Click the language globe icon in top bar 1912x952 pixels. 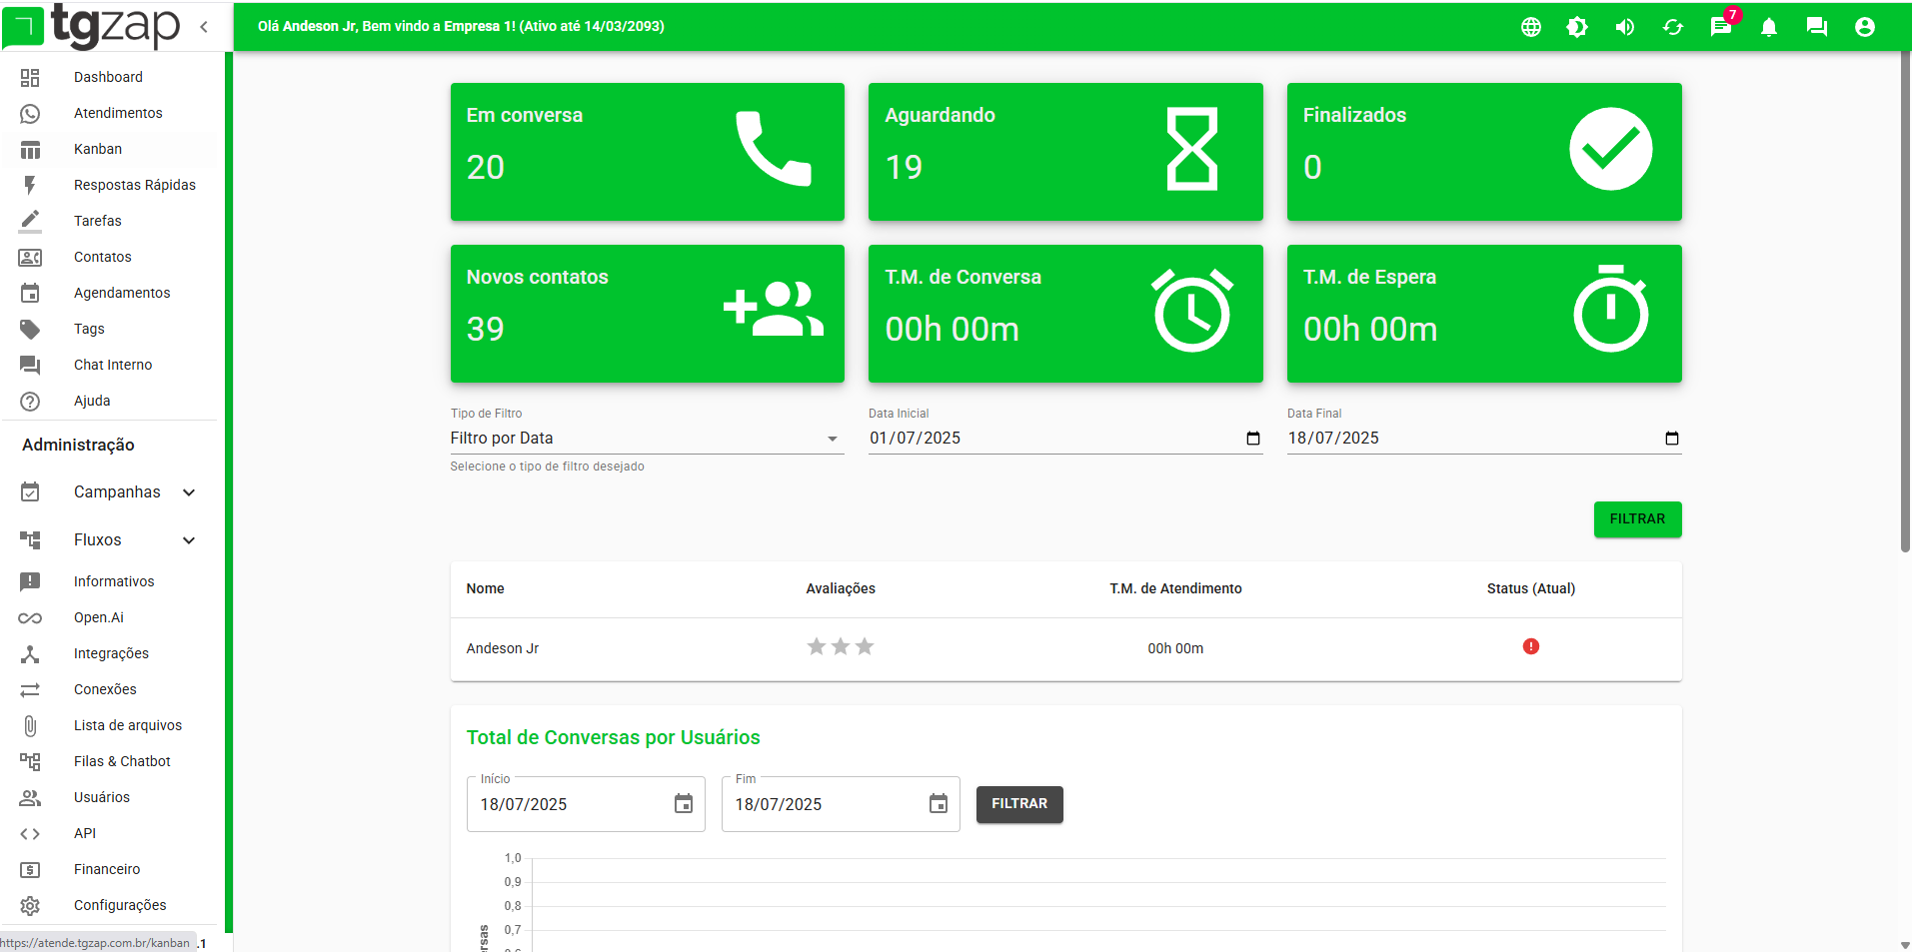(x=1530, y=27)
